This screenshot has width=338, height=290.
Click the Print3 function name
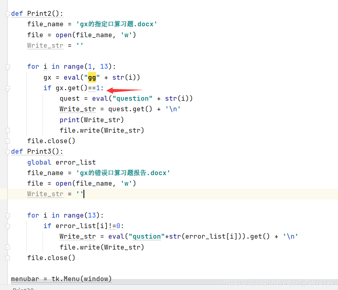click(39, 151)
